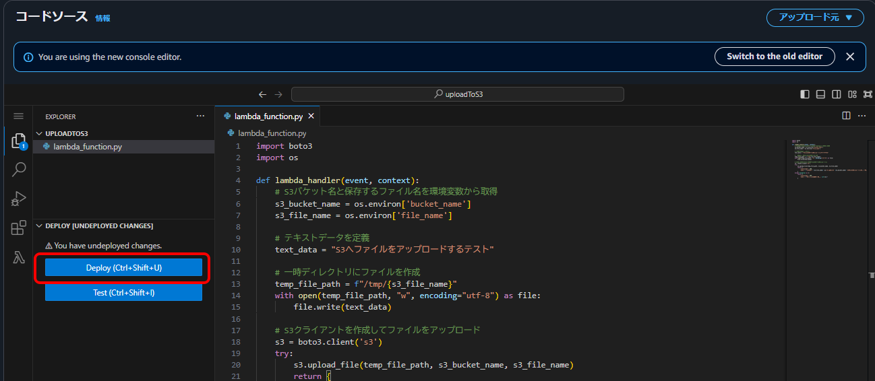Click the file.write(text_data) line
Image resolution: width=875 pixels, height=381 pixels.
click(x=342, y=307)
